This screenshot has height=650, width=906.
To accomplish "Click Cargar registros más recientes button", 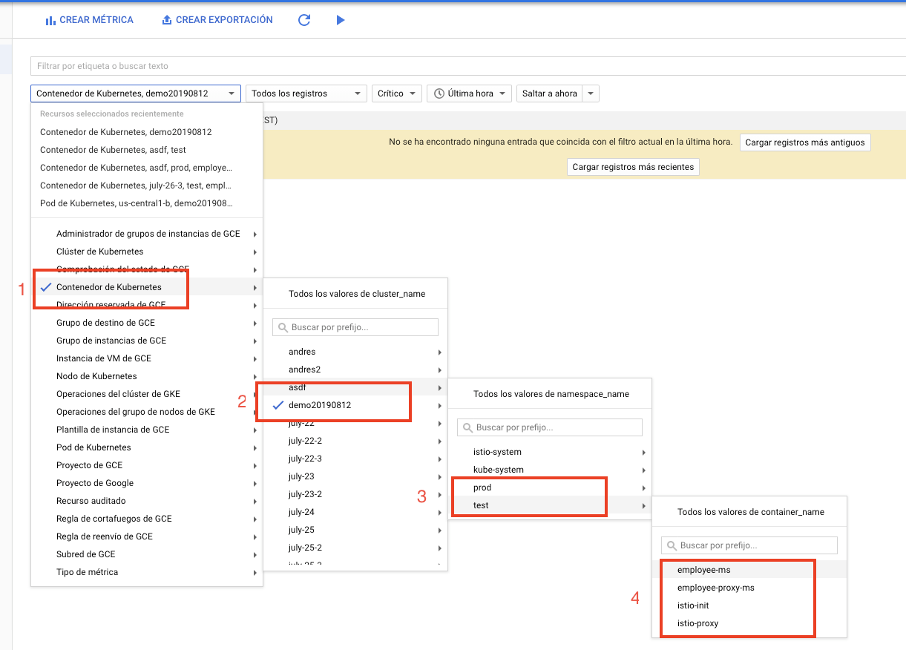I will (x=633, y=167).
